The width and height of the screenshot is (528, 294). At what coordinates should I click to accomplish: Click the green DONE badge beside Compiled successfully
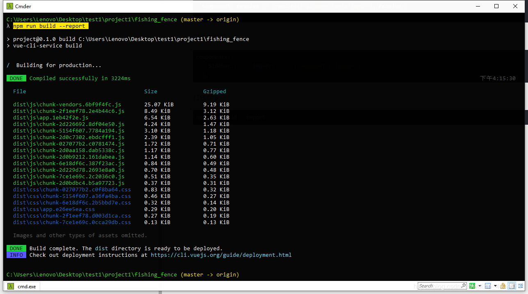(16, 79)
